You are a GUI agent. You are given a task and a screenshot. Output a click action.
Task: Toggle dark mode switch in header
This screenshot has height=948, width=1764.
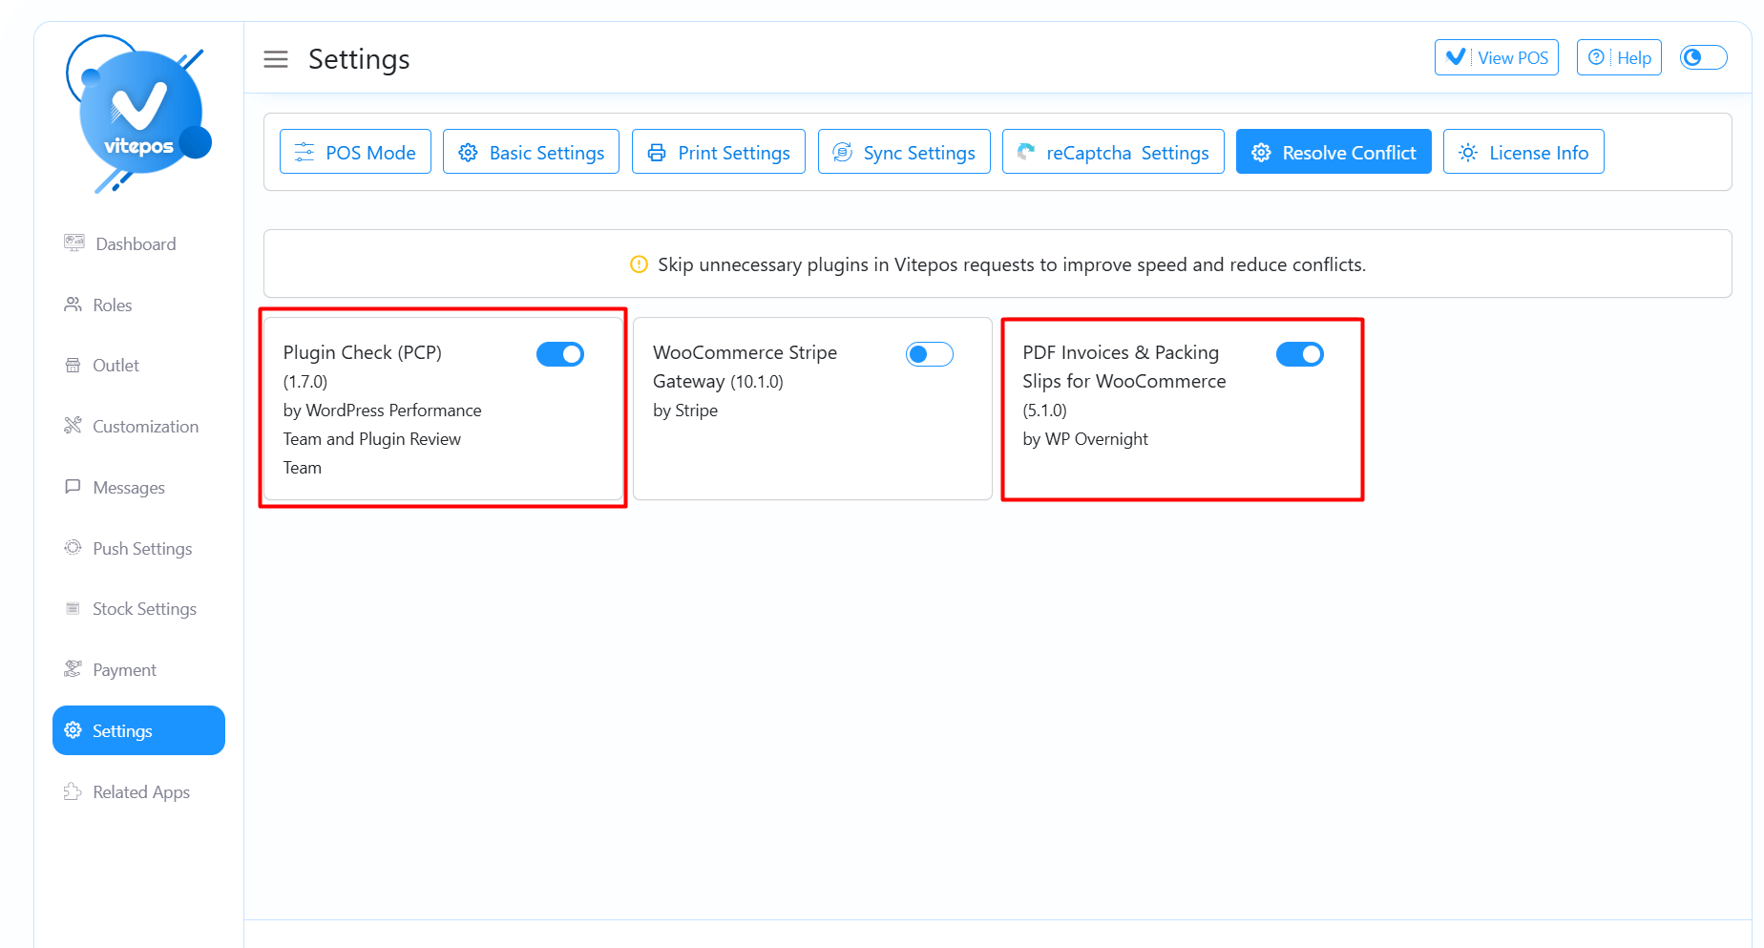(x=1704, y=57)
